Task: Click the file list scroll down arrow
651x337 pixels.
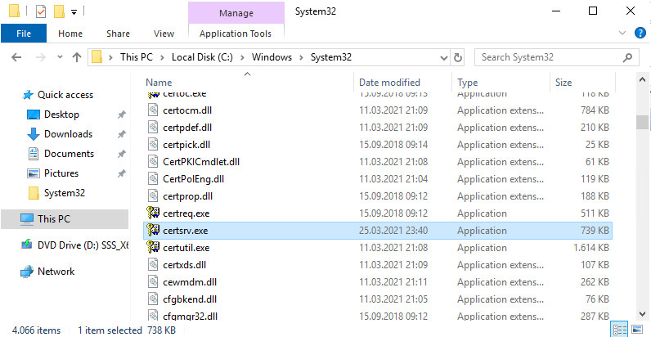Action: tap(643, 314)
